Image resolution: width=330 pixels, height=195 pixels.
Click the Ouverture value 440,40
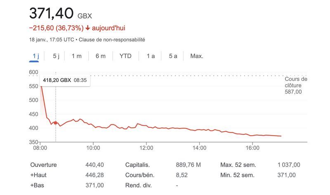(x=95, y=165)
